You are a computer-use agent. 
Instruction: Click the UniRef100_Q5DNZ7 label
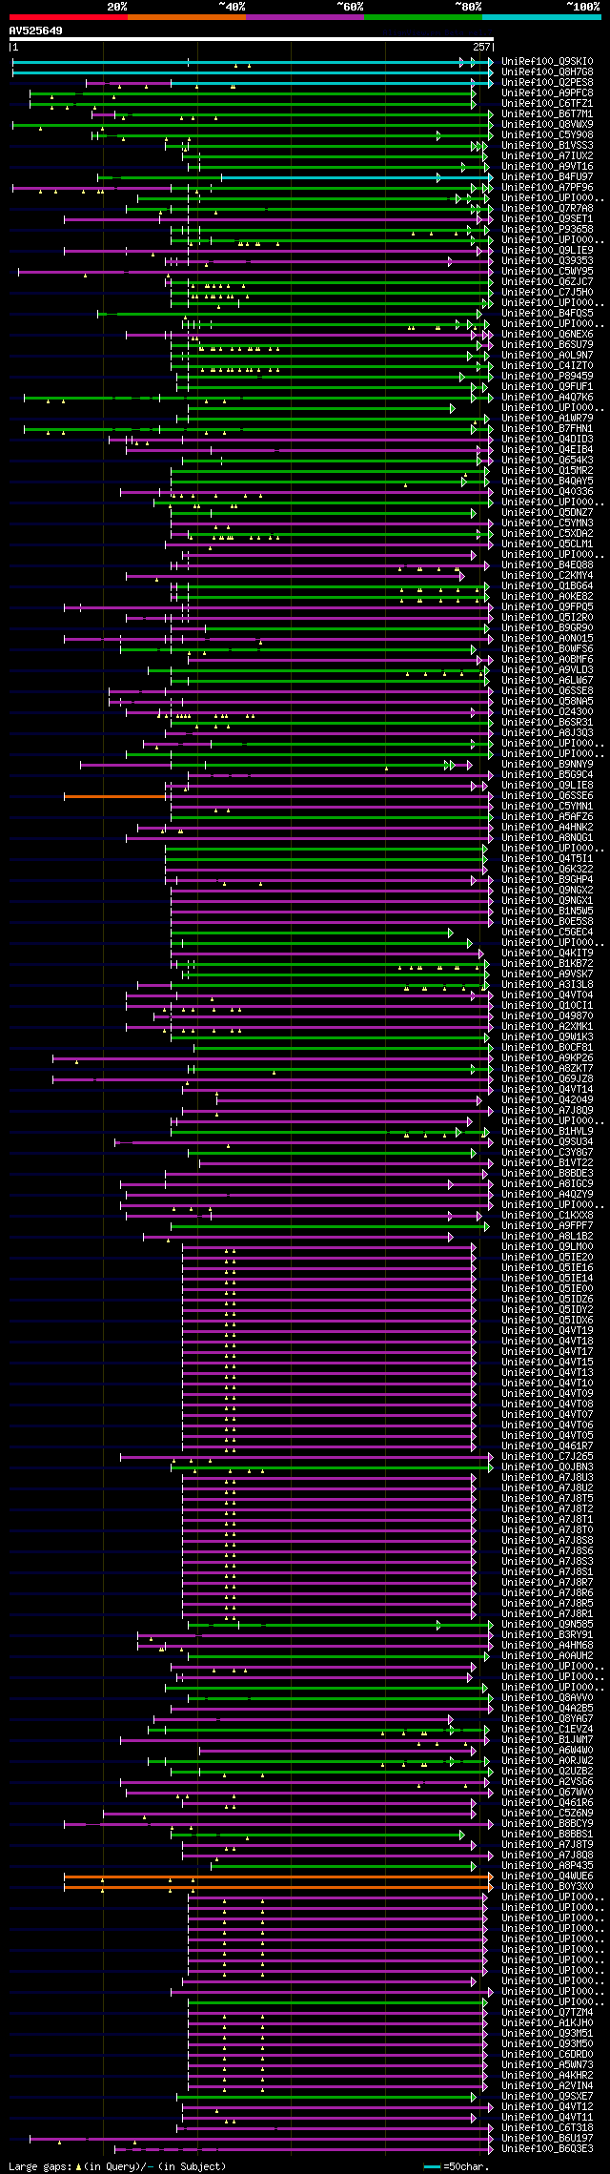[x=547, y=513]
